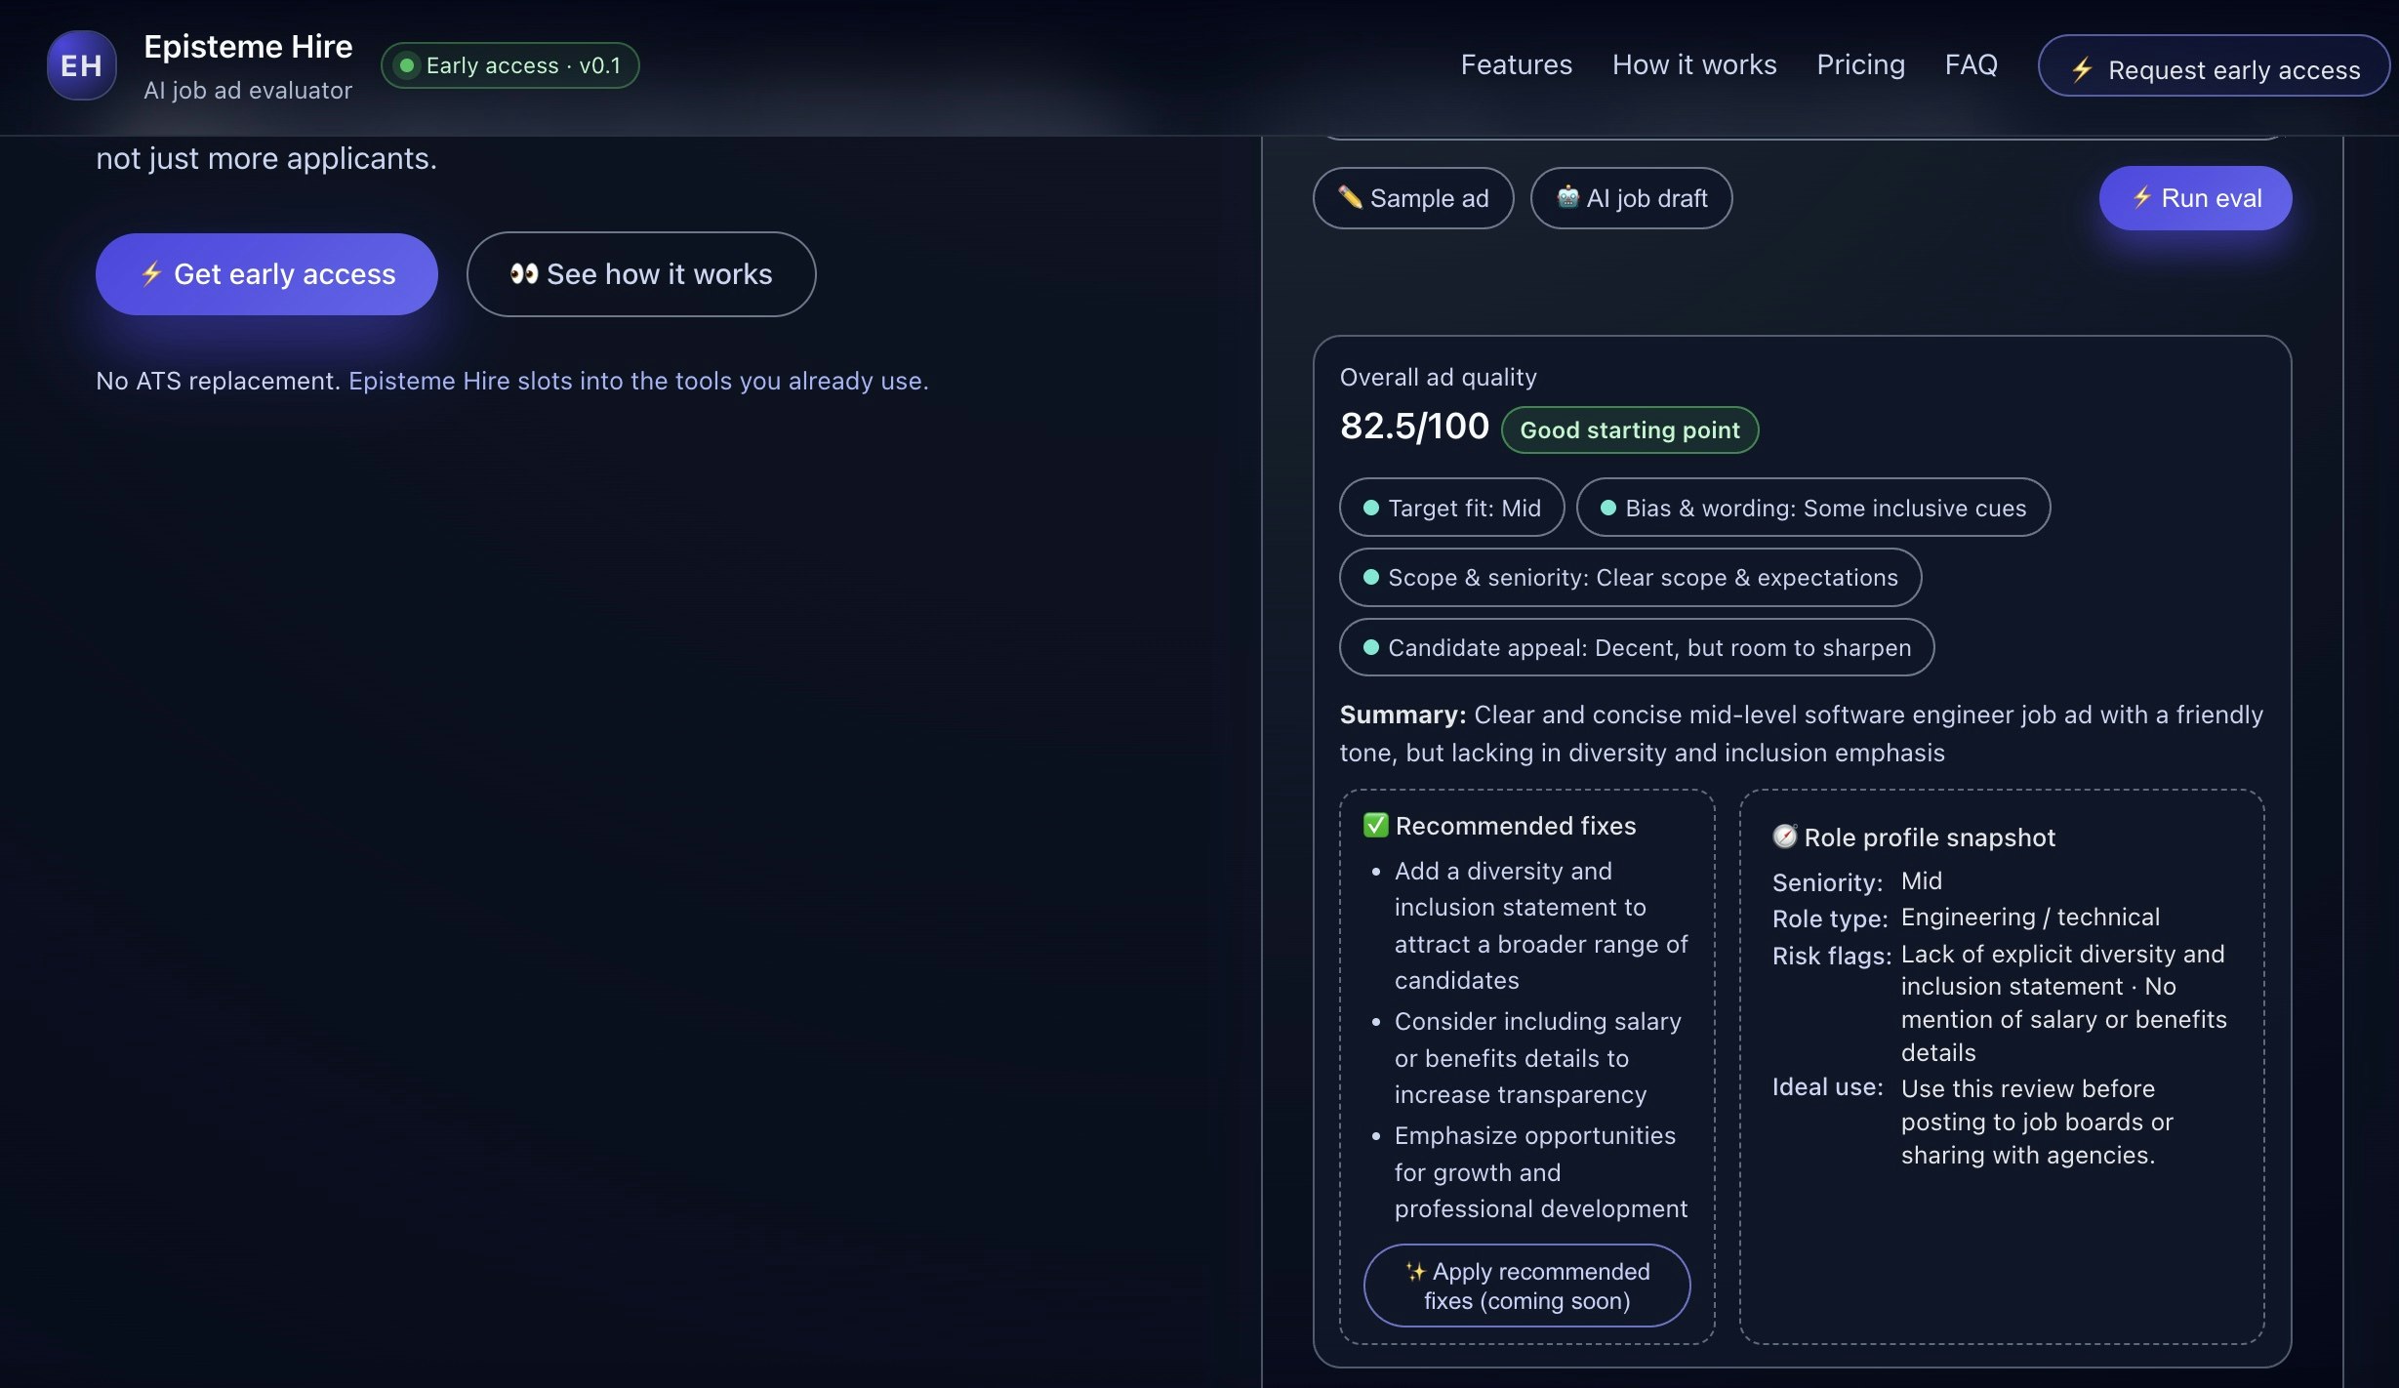
Task: Click the lightning bolt on Run eval
Action: click(x=2144, y=198)
